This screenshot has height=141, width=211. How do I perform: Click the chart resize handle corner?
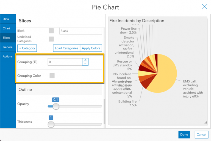205,123
